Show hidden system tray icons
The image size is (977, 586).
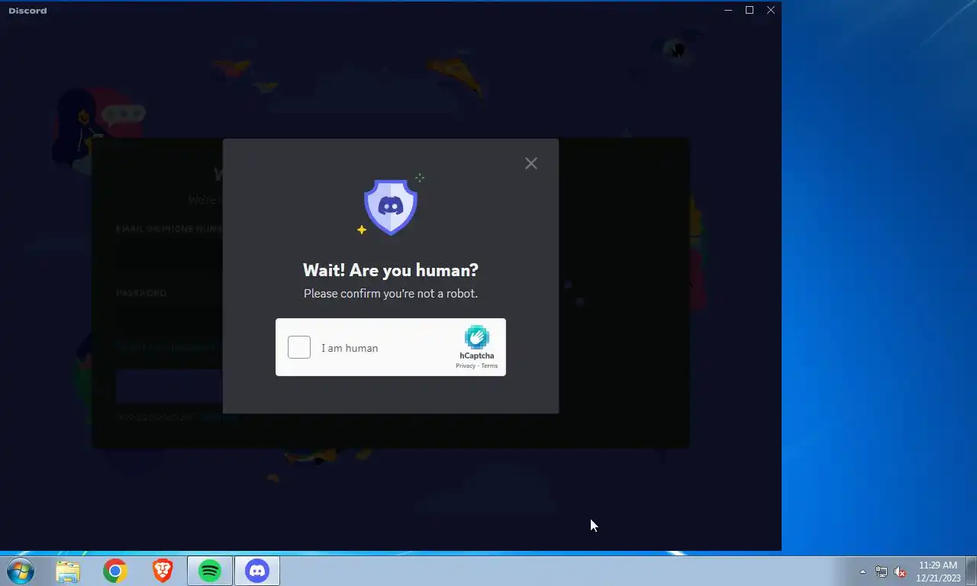tap(863, 572)
